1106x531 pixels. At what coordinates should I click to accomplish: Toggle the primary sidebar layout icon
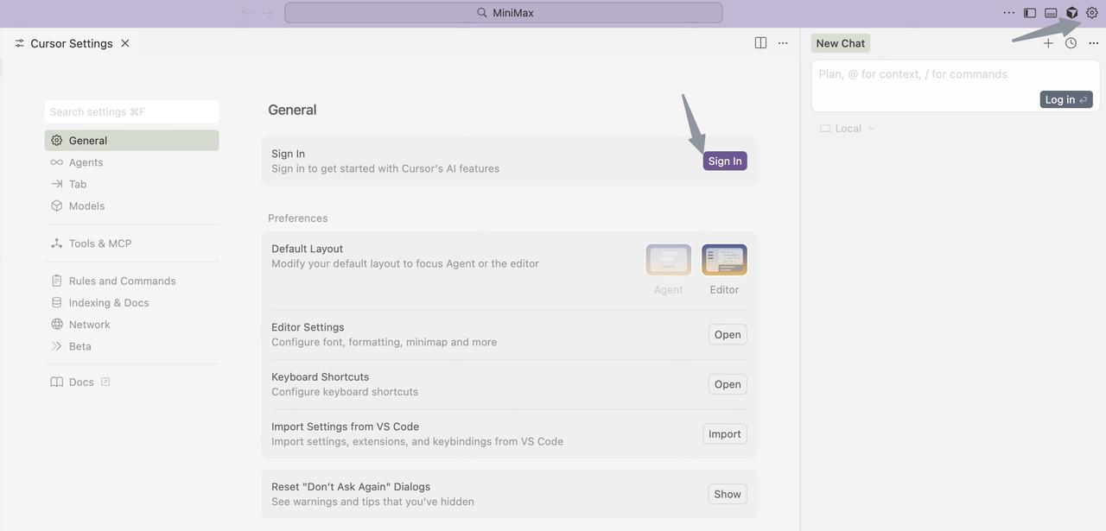tap(1030, 13)
